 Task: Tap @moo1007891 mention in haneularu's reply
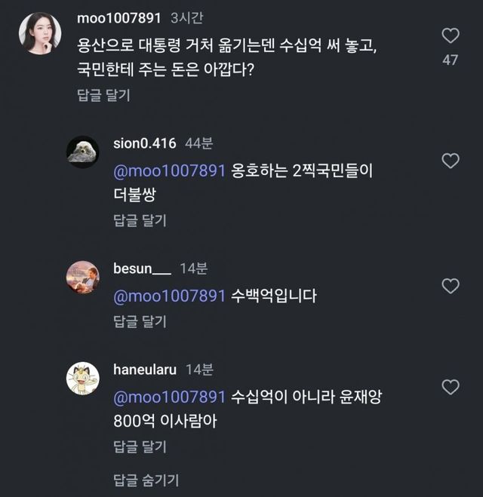click(169, 397)
